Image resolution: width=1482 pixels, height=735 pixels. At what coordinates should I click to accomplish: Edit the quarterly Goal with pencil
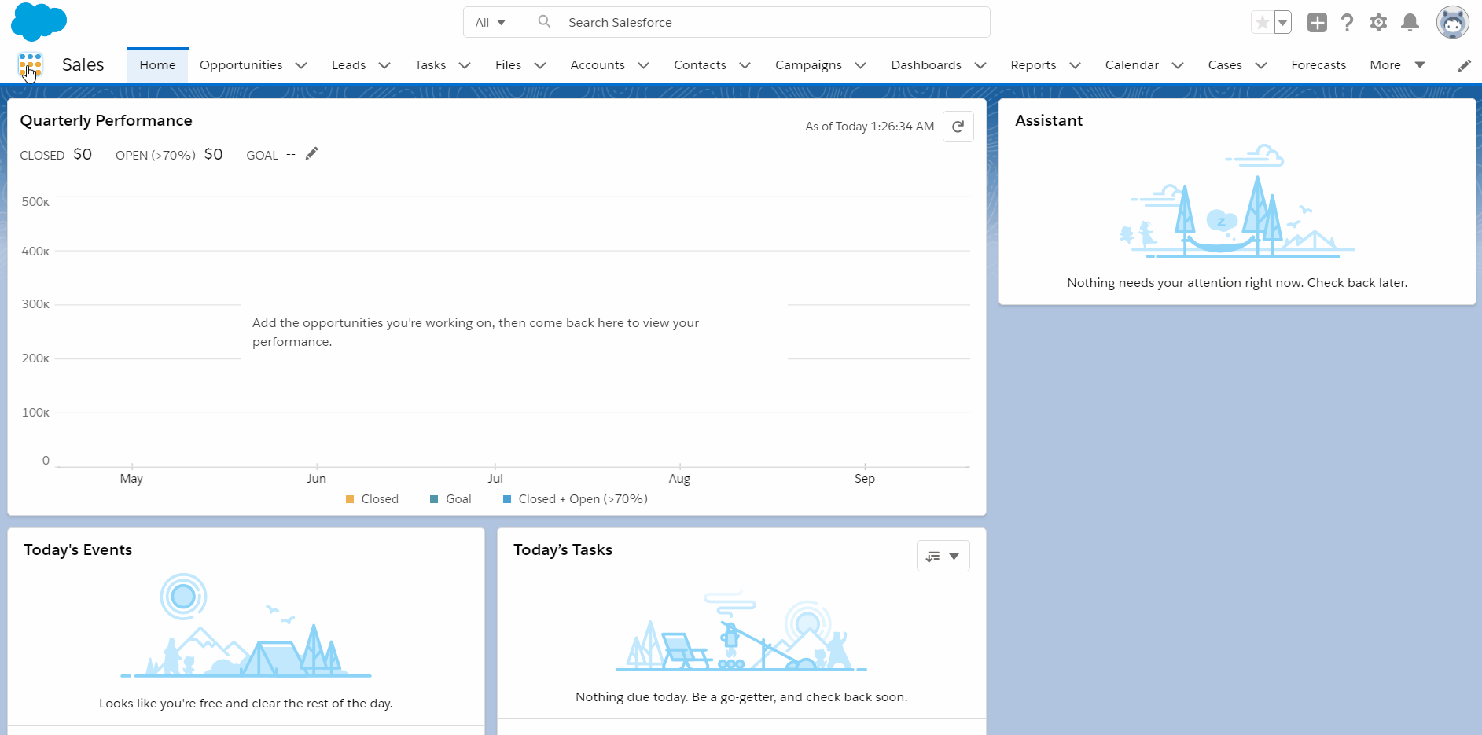coord(311,154)
